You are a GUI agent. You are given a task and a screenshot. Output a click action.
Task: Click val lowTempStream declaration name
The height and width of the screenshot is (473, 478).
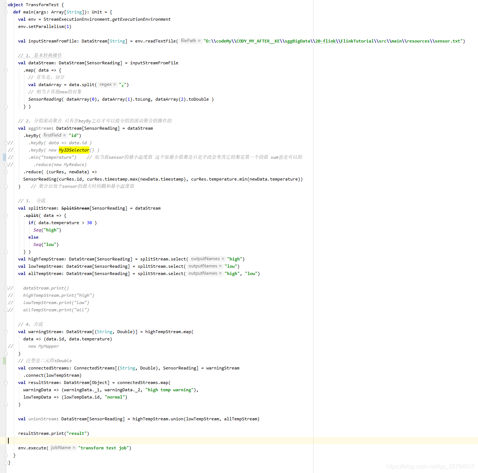(45, 266)
